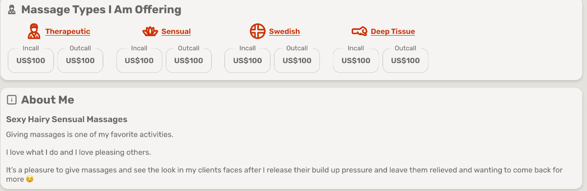The width and height of the screenshot is (587, 191).
Task: Click the person icon beside Massage Types heading
Action: click(x=12, y=9)
